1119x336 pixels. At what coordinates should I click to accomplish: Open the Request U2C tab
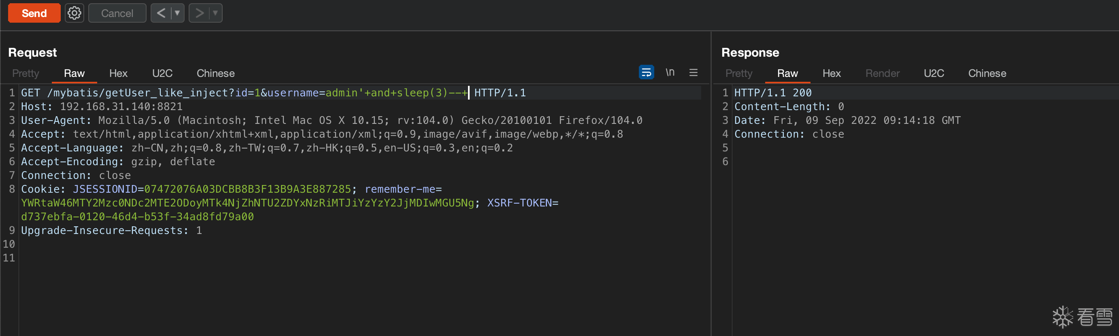click(162, 73)
